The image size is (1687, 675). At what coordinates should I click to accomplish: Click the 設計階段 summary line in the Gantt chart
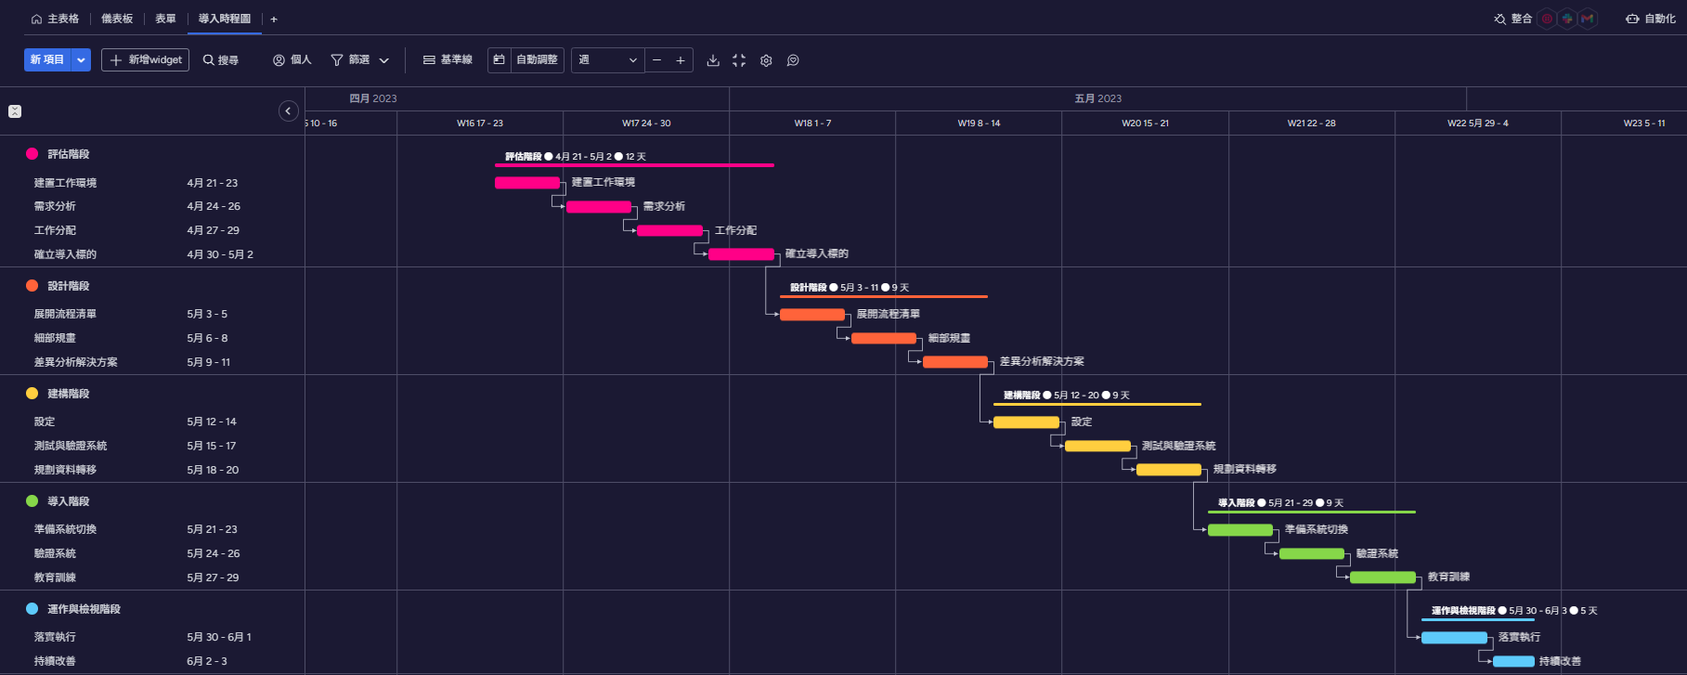tap(884, 296)
